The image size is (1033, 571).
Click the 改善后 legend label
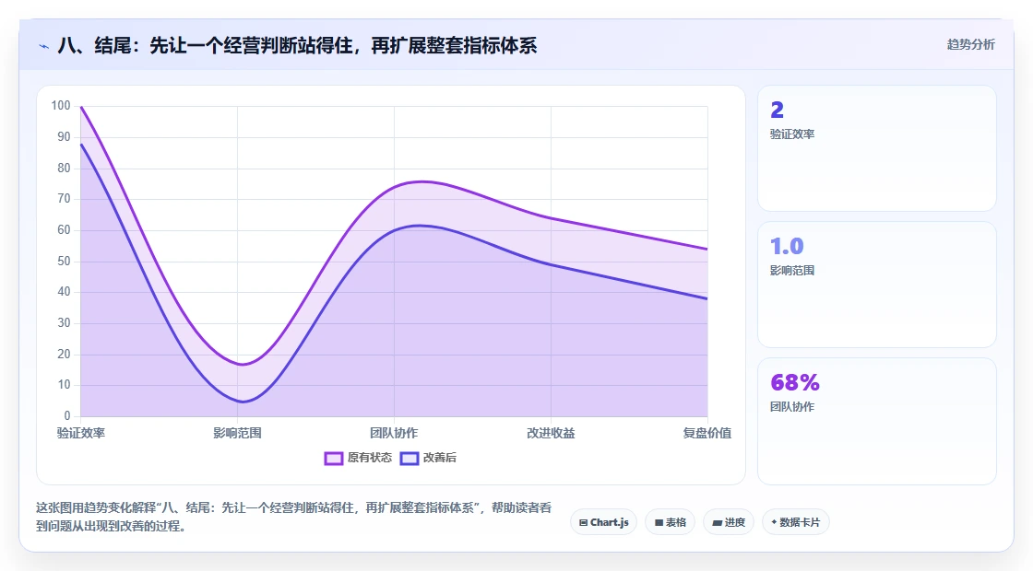[x=439, y=458]
